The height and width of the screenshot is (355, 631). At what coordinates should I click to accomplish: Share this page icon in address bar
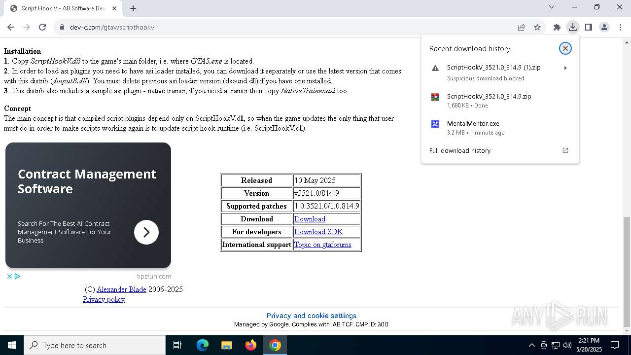pos(522,27)
